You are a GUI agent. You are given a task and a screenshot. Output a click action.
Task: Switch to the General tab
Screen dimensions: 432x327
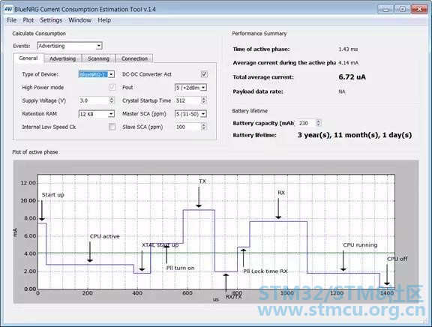(x=28, y=58)
